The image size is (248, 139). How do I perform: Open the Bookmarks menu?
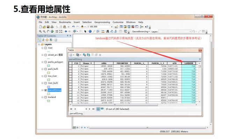coord(65,22)
